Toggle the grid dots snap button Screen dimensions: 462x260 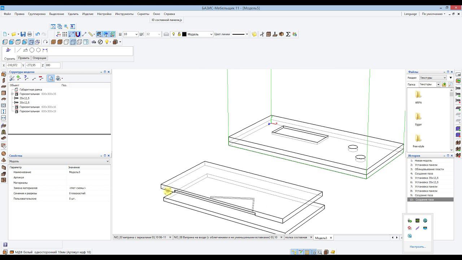(65, 34)
